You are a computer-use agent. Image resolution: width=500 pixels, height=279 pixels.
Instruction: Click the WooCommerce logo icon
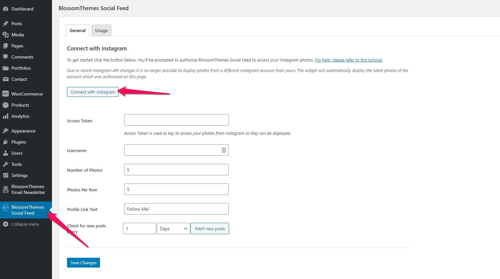pyautogui.click(x=6, y=94)
